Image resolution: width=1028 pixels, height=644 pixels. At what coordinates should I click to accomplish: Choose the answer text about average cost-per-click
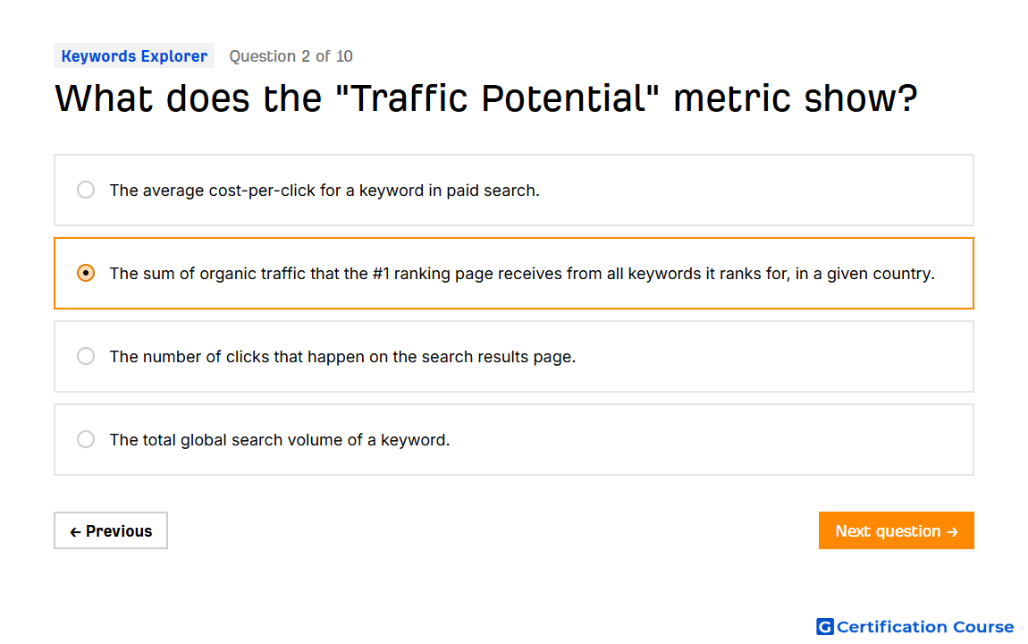click(324, 191)
